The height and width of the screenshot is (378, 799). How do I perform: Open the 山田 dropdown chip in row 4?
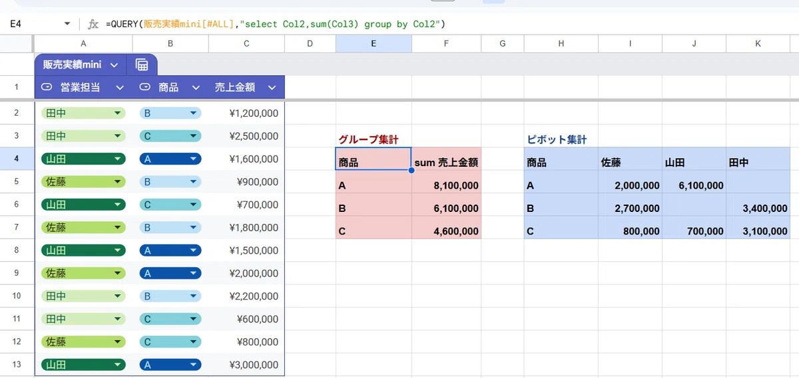(x=83, y=159)
